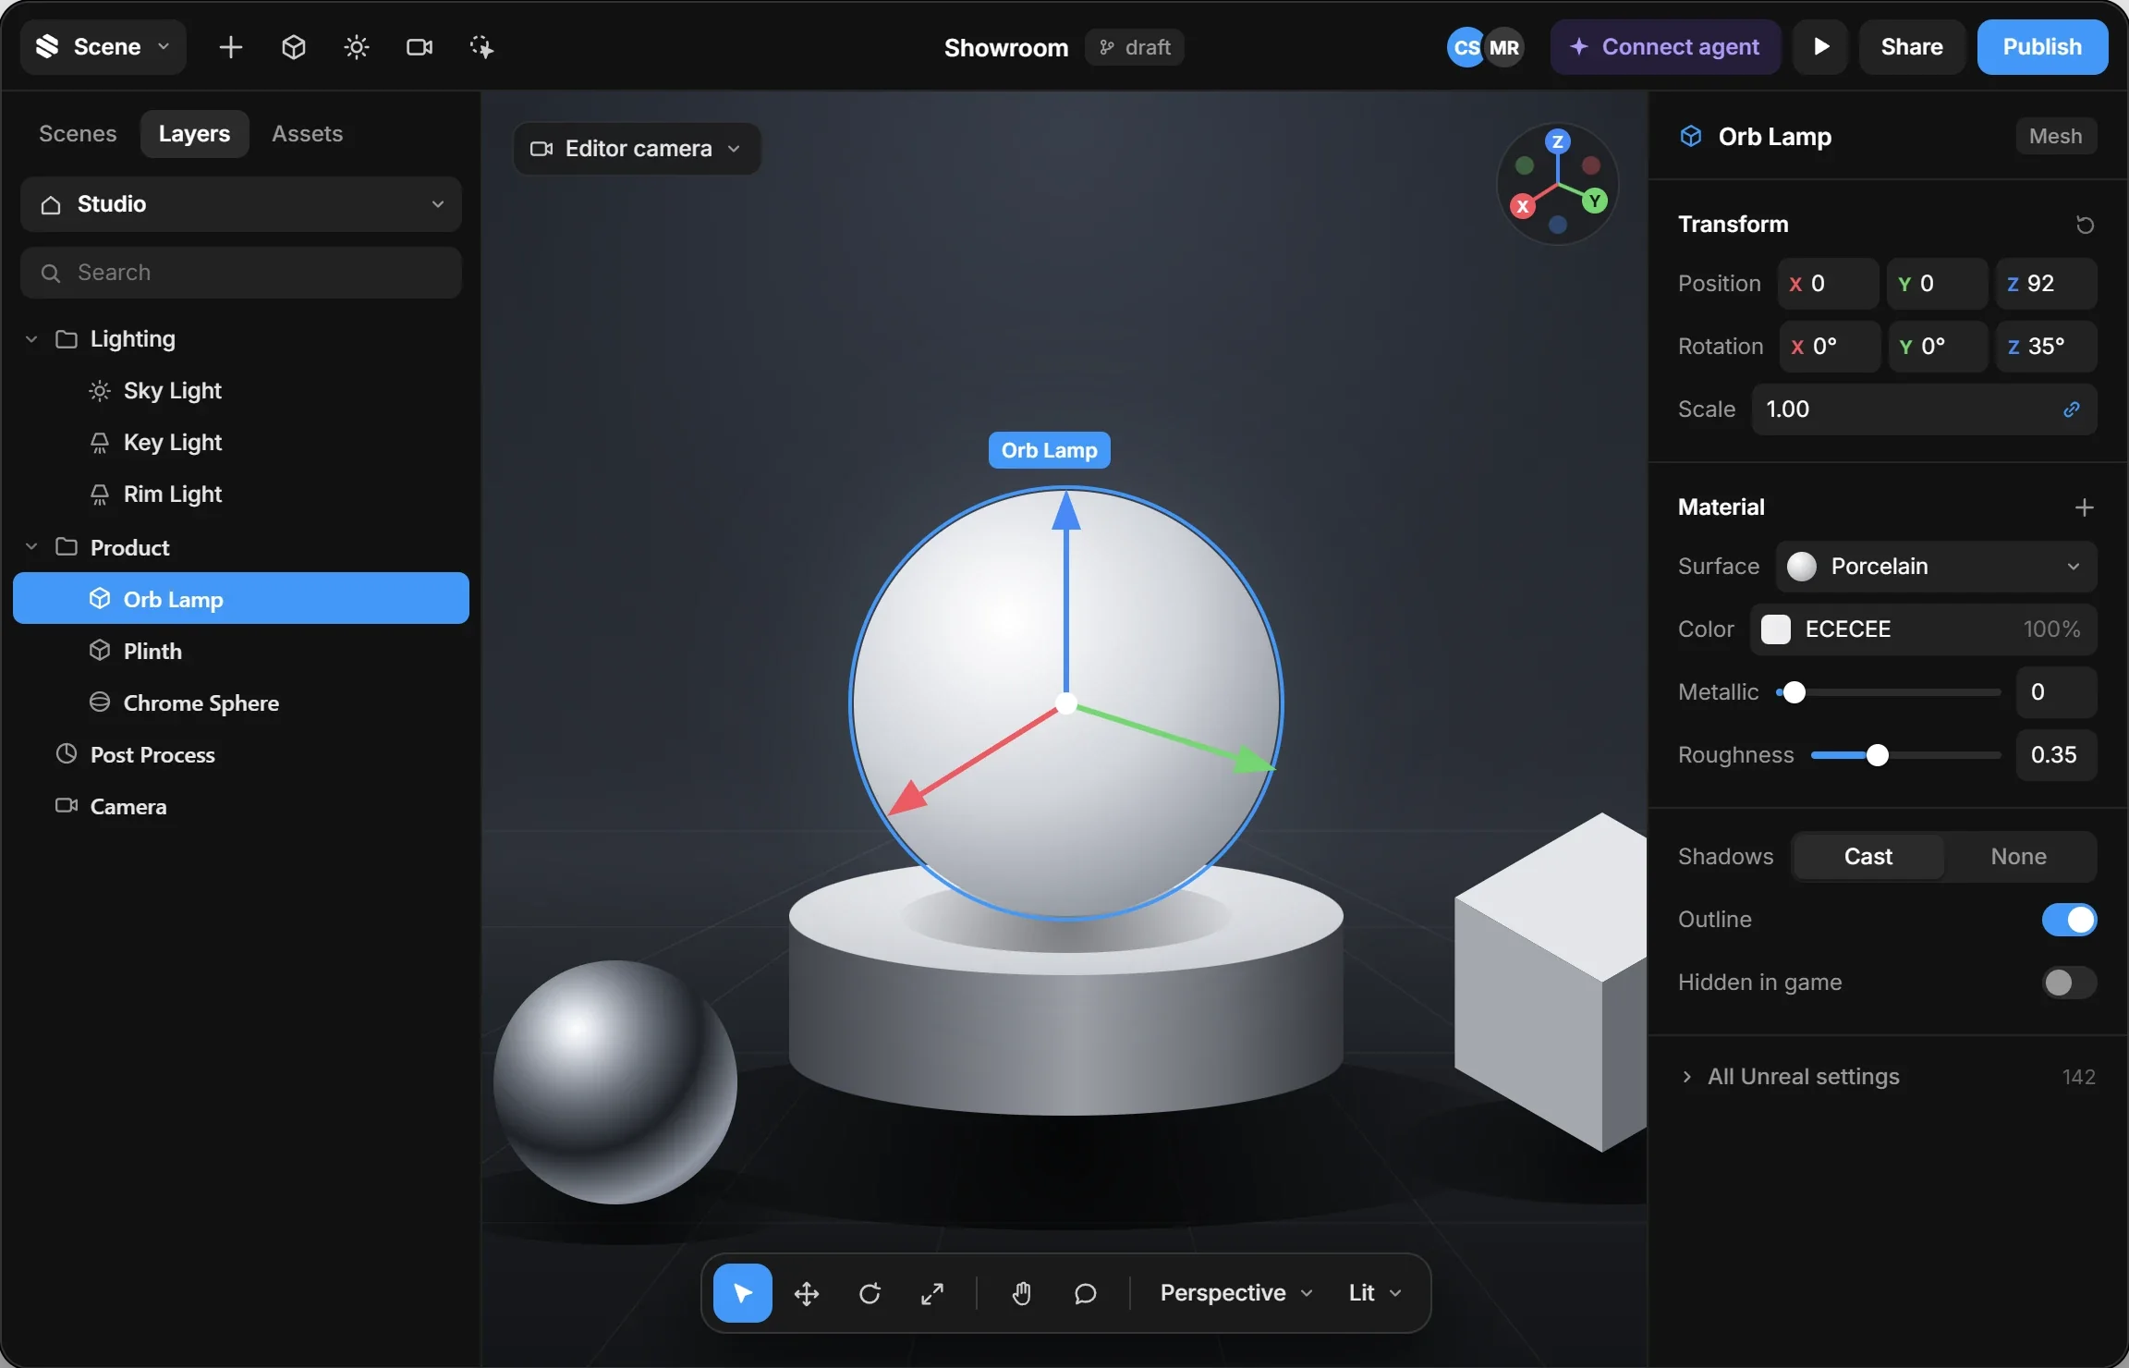The width and height of the screenshot is (2129, 1368).
Task: Click the Metallic slider handle
Action: tap(1794, 692)
